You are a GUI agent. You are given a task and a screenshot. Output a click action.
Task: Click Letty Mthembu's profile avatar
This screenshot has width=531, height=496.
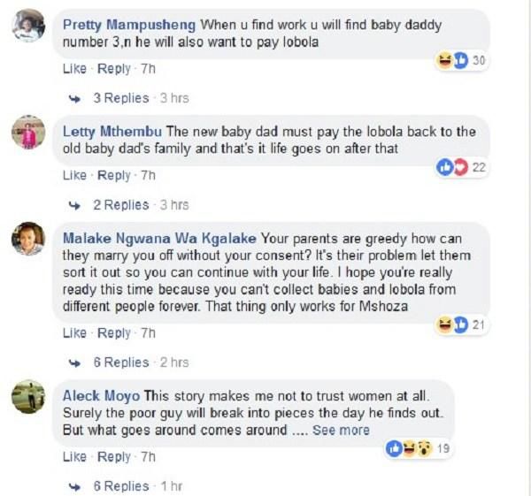point(28,134)
